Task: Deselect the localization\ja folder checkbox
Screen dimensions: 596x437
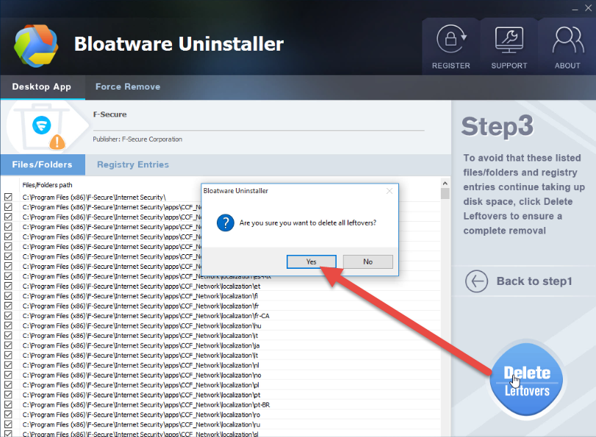Action: click(8, 345)
